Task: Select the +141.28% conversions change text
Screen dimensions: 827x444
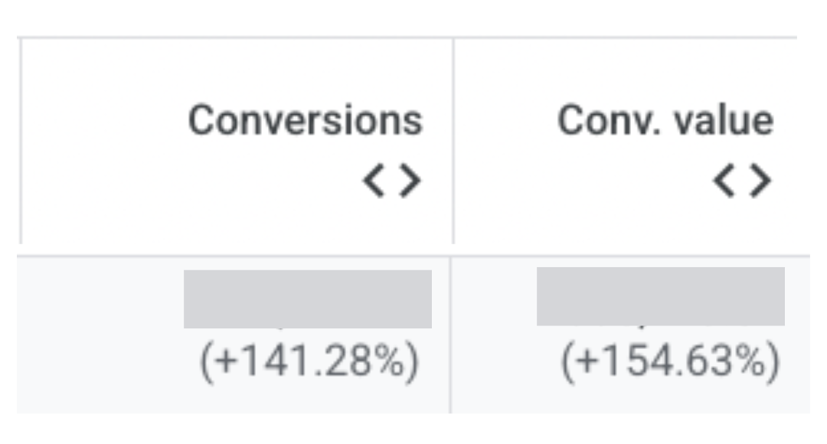Action: tap(309, 362)
